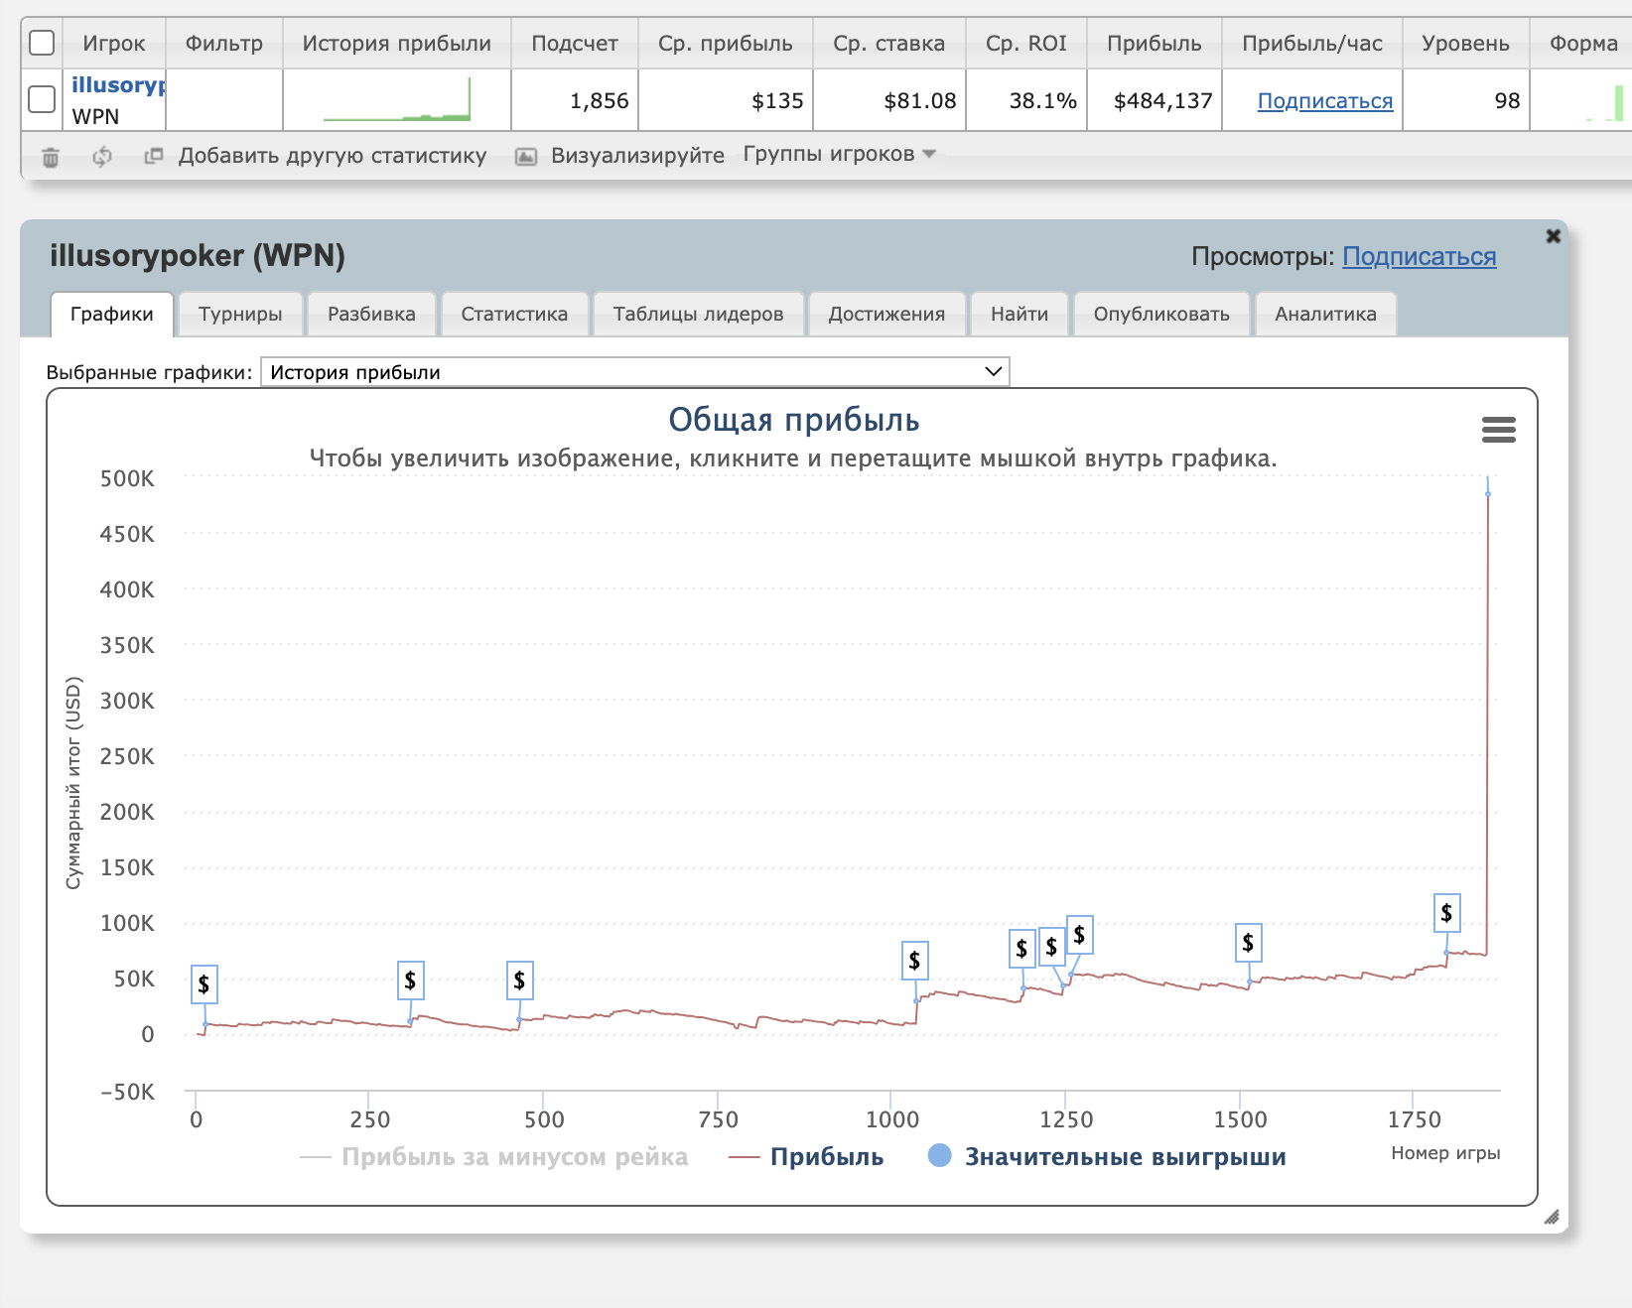Click the first dollar marker near game 0
The height and width of the screenshot is (1308, 1632).
pyautogui.click(x=204, y=984)
